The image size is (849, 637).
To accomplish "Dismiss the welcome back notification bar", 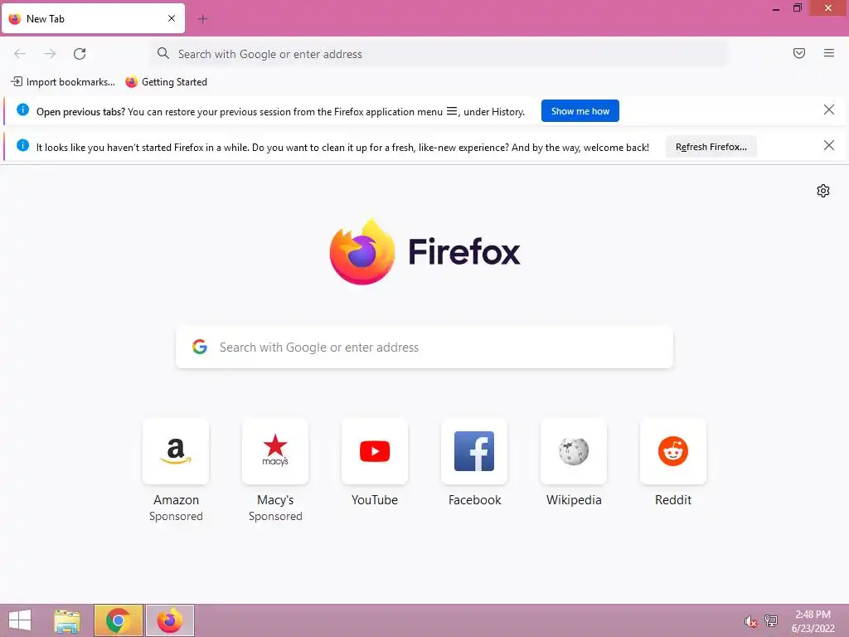I will (x=829, y=145).
